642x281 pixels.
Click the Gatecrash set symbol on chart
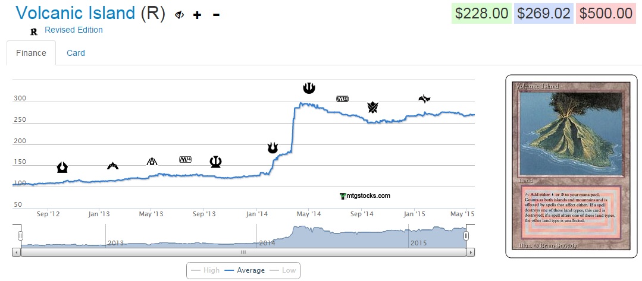[x=112, y=166]
